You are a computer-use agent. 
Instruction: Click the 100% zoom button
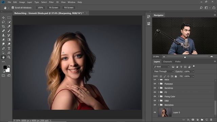(40, 7)
